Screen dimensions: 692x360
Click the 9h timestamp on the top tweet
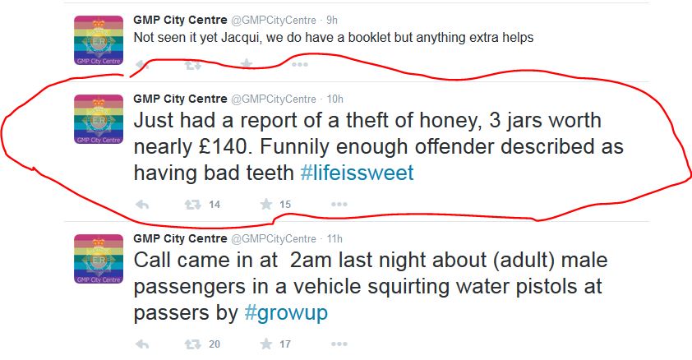333,21
